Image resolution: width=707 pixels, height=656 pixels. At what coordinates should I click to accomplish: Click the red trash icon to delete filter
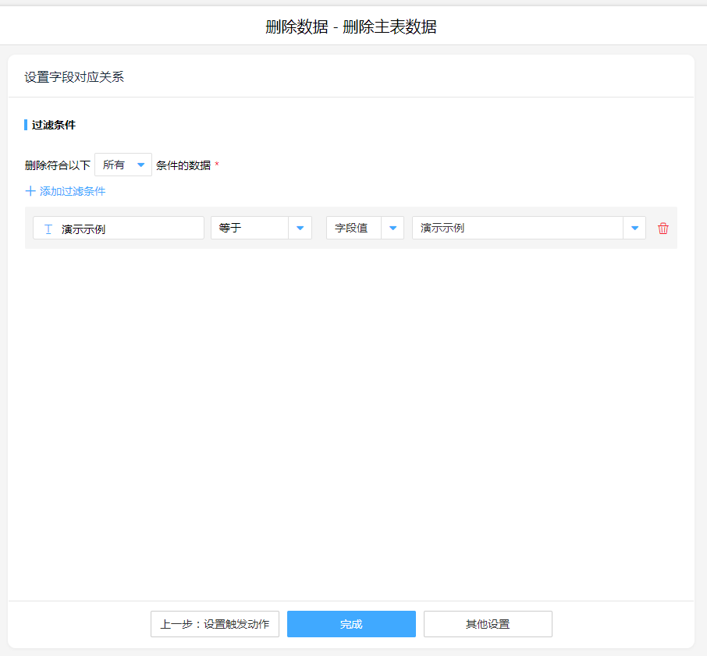tap(663, 229)
